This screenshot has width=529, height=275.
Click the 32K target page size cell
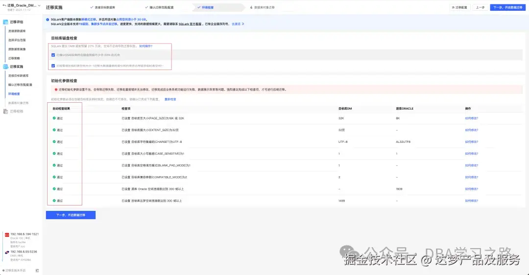[341, 118]
